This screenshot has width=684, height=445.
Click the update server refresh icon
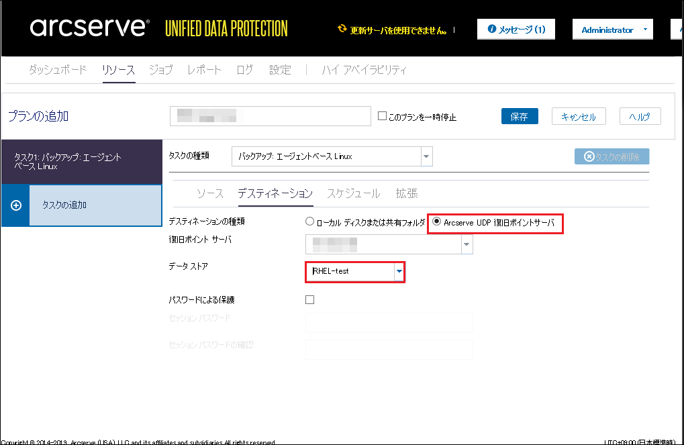point(342,29)
